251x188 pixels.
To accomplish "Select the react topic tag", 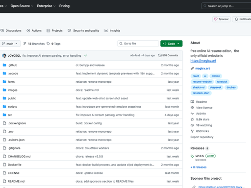I will point(196,76).
